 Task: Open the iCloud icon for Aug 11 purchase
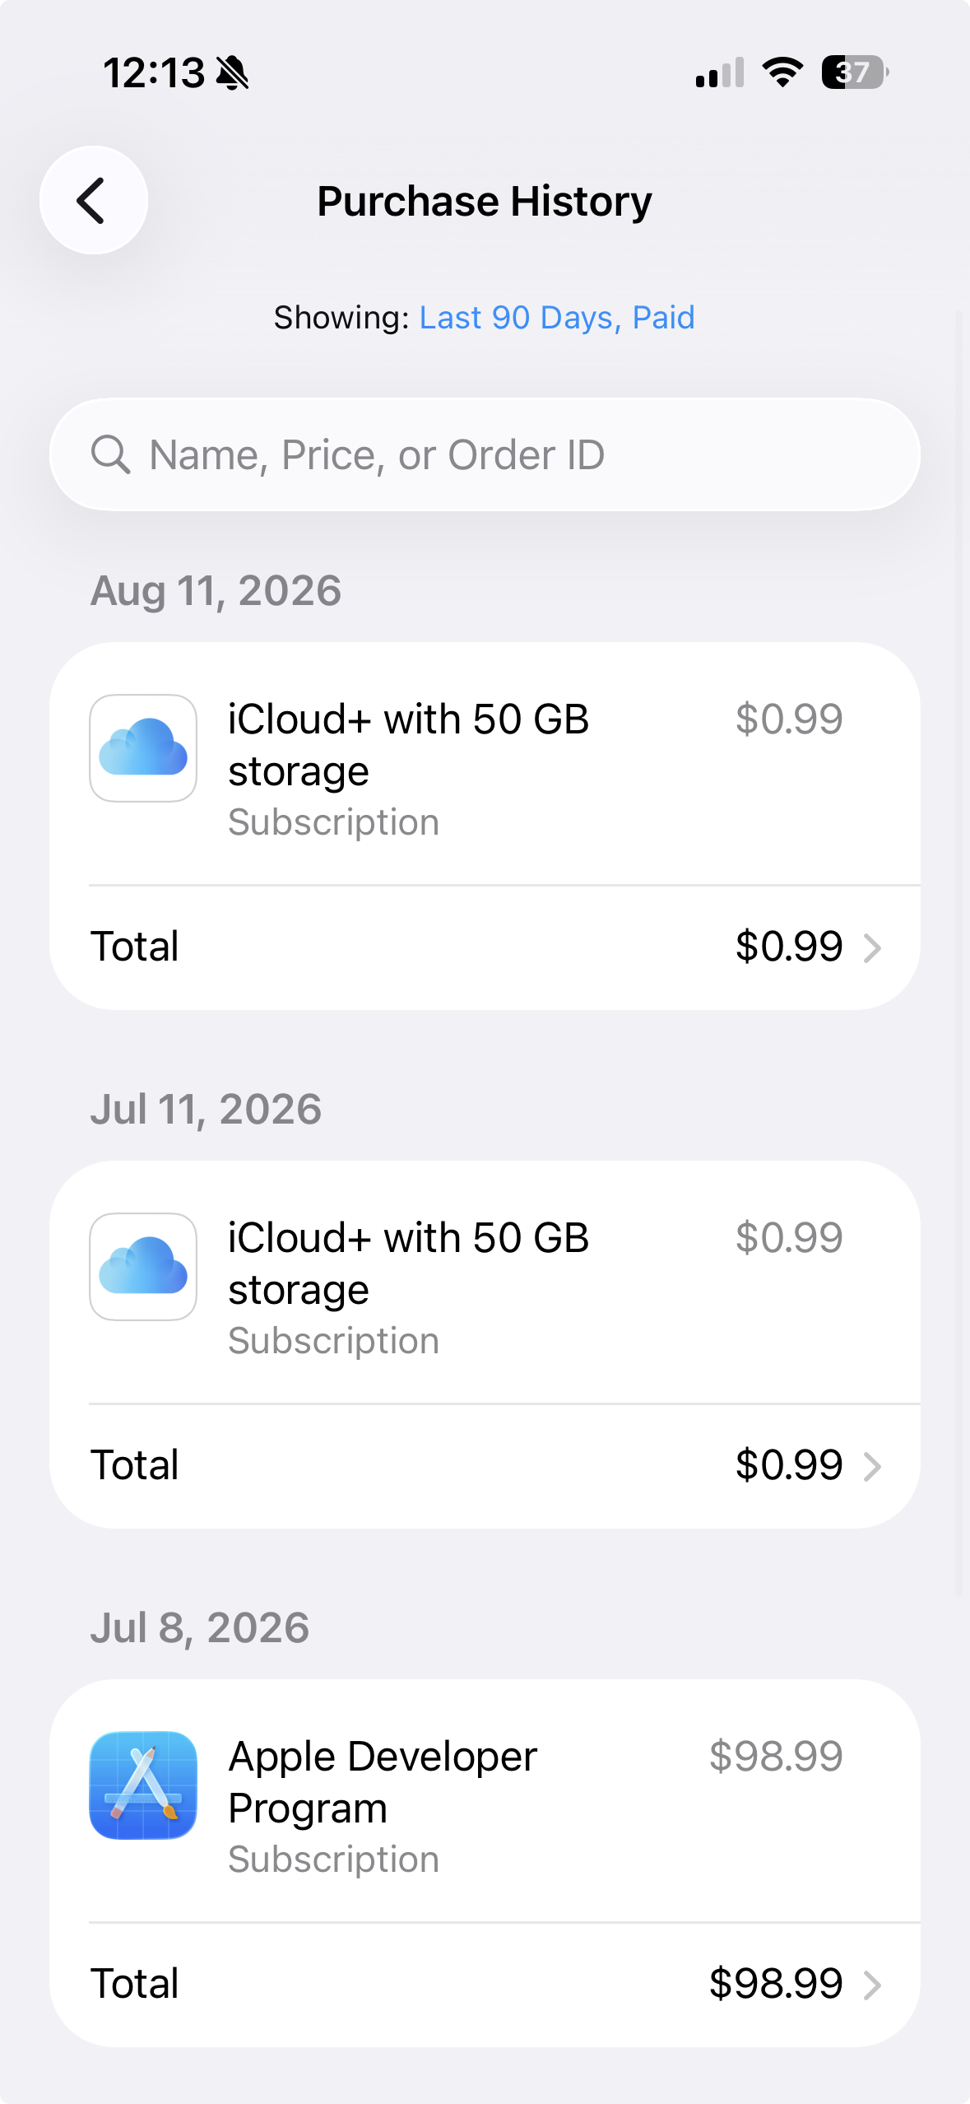143,748
